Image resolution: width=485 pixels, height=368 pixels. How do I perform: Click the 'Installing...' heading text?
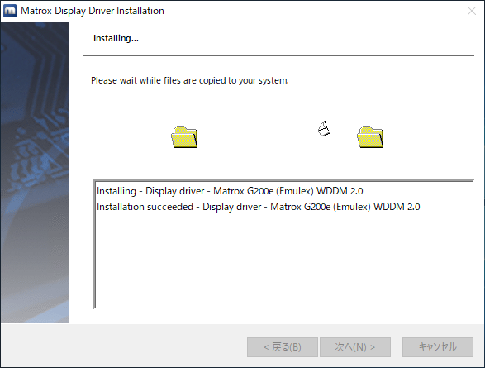pos(116,38)
